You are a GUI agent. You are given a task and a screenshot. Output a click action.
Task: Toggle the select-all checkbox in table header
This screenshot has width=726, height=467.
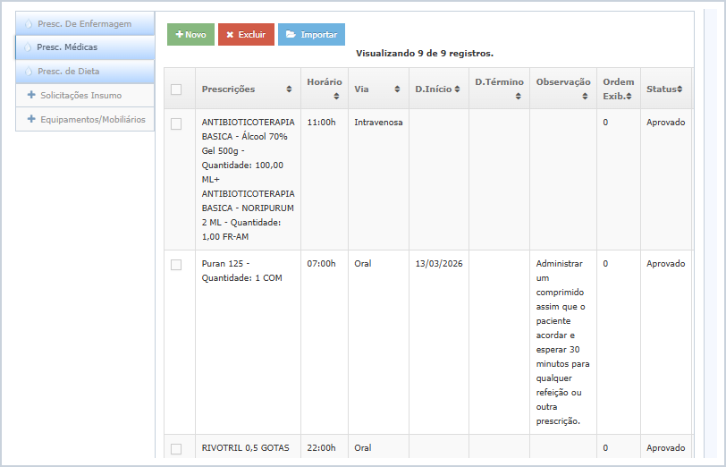point(176,89)
